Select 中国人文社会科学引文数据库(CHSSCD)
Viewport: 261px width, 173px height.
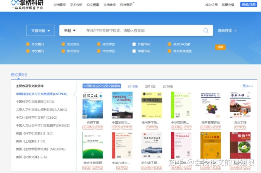pos(43,126)
